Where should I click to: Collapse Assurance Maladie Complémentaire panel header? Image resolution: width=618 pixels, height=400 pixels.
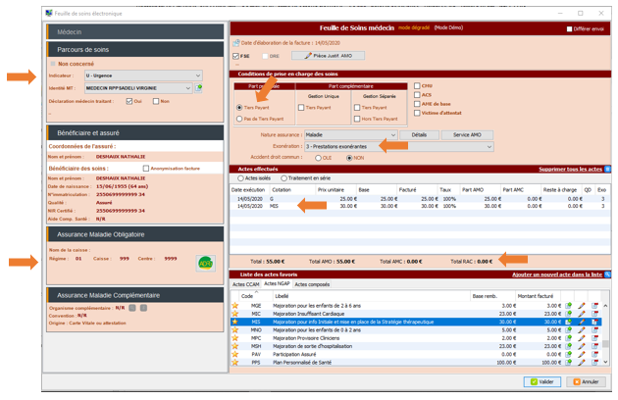click(135, 295)
